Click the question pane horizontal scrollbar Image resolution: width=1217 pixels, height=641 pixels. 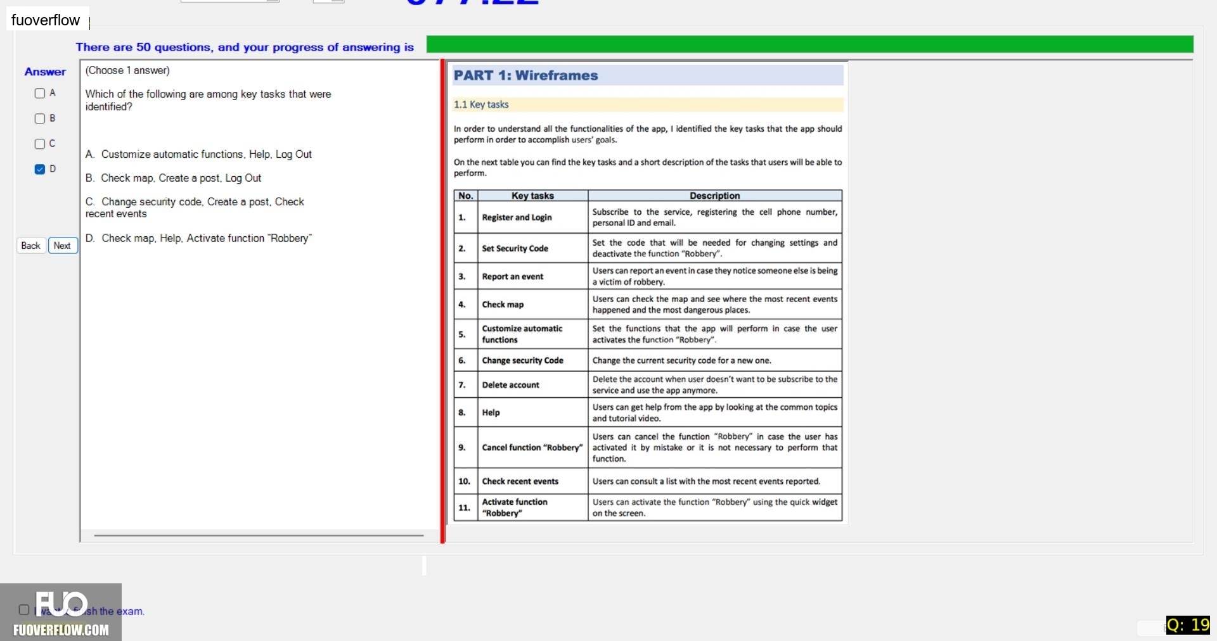click(x=259, y=535)
